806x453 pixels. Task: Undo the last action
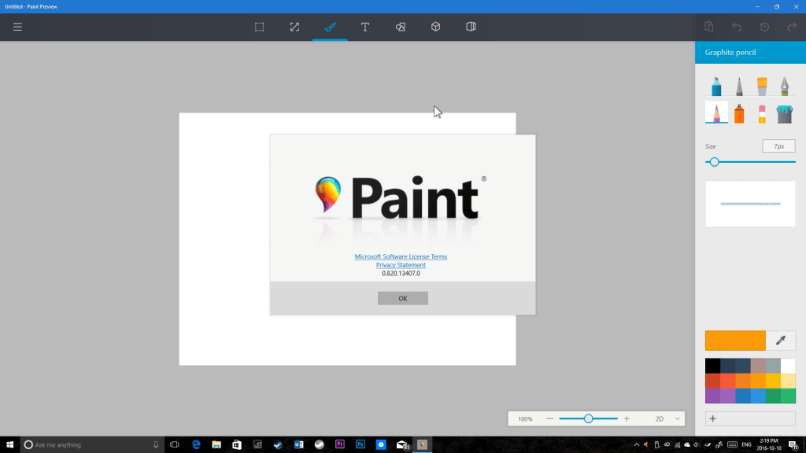[737, 27]
